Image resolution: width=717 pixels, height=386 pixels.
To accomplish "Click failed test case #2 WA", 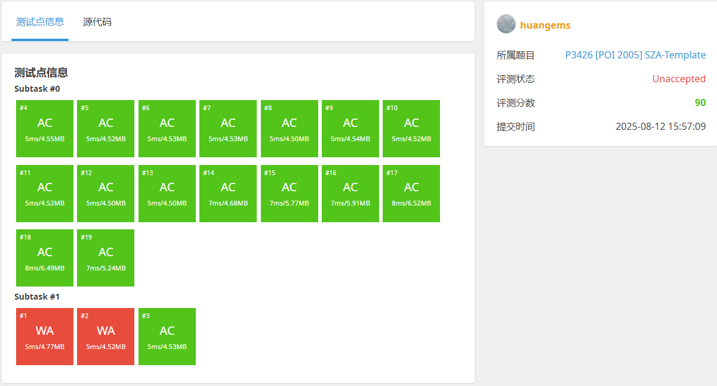I will [x=106, y=336].
